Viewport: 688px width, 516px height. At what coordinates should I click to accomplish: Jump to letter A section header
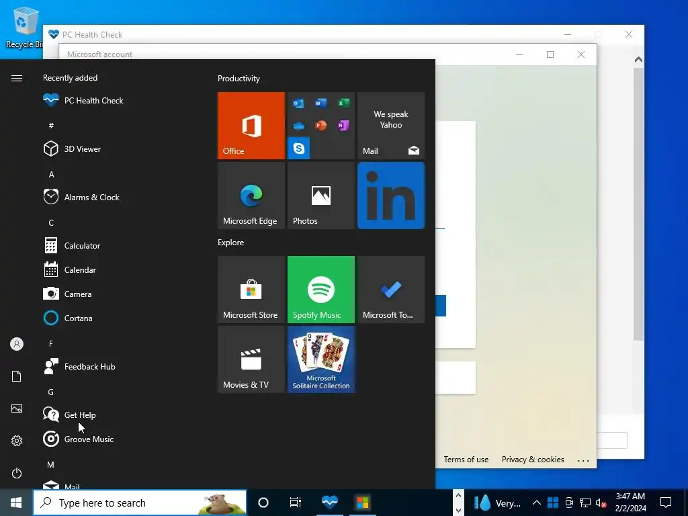51,175
